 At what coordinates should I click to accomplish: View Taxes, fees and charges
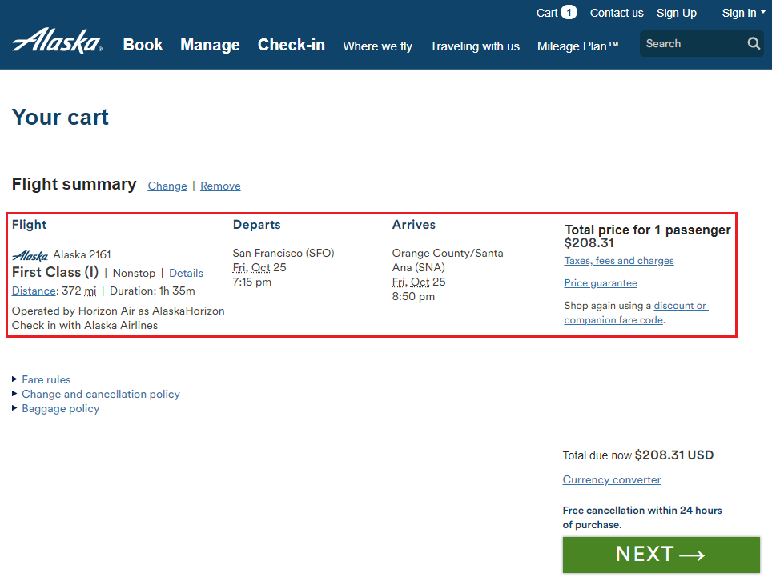[x=619, y=261]
